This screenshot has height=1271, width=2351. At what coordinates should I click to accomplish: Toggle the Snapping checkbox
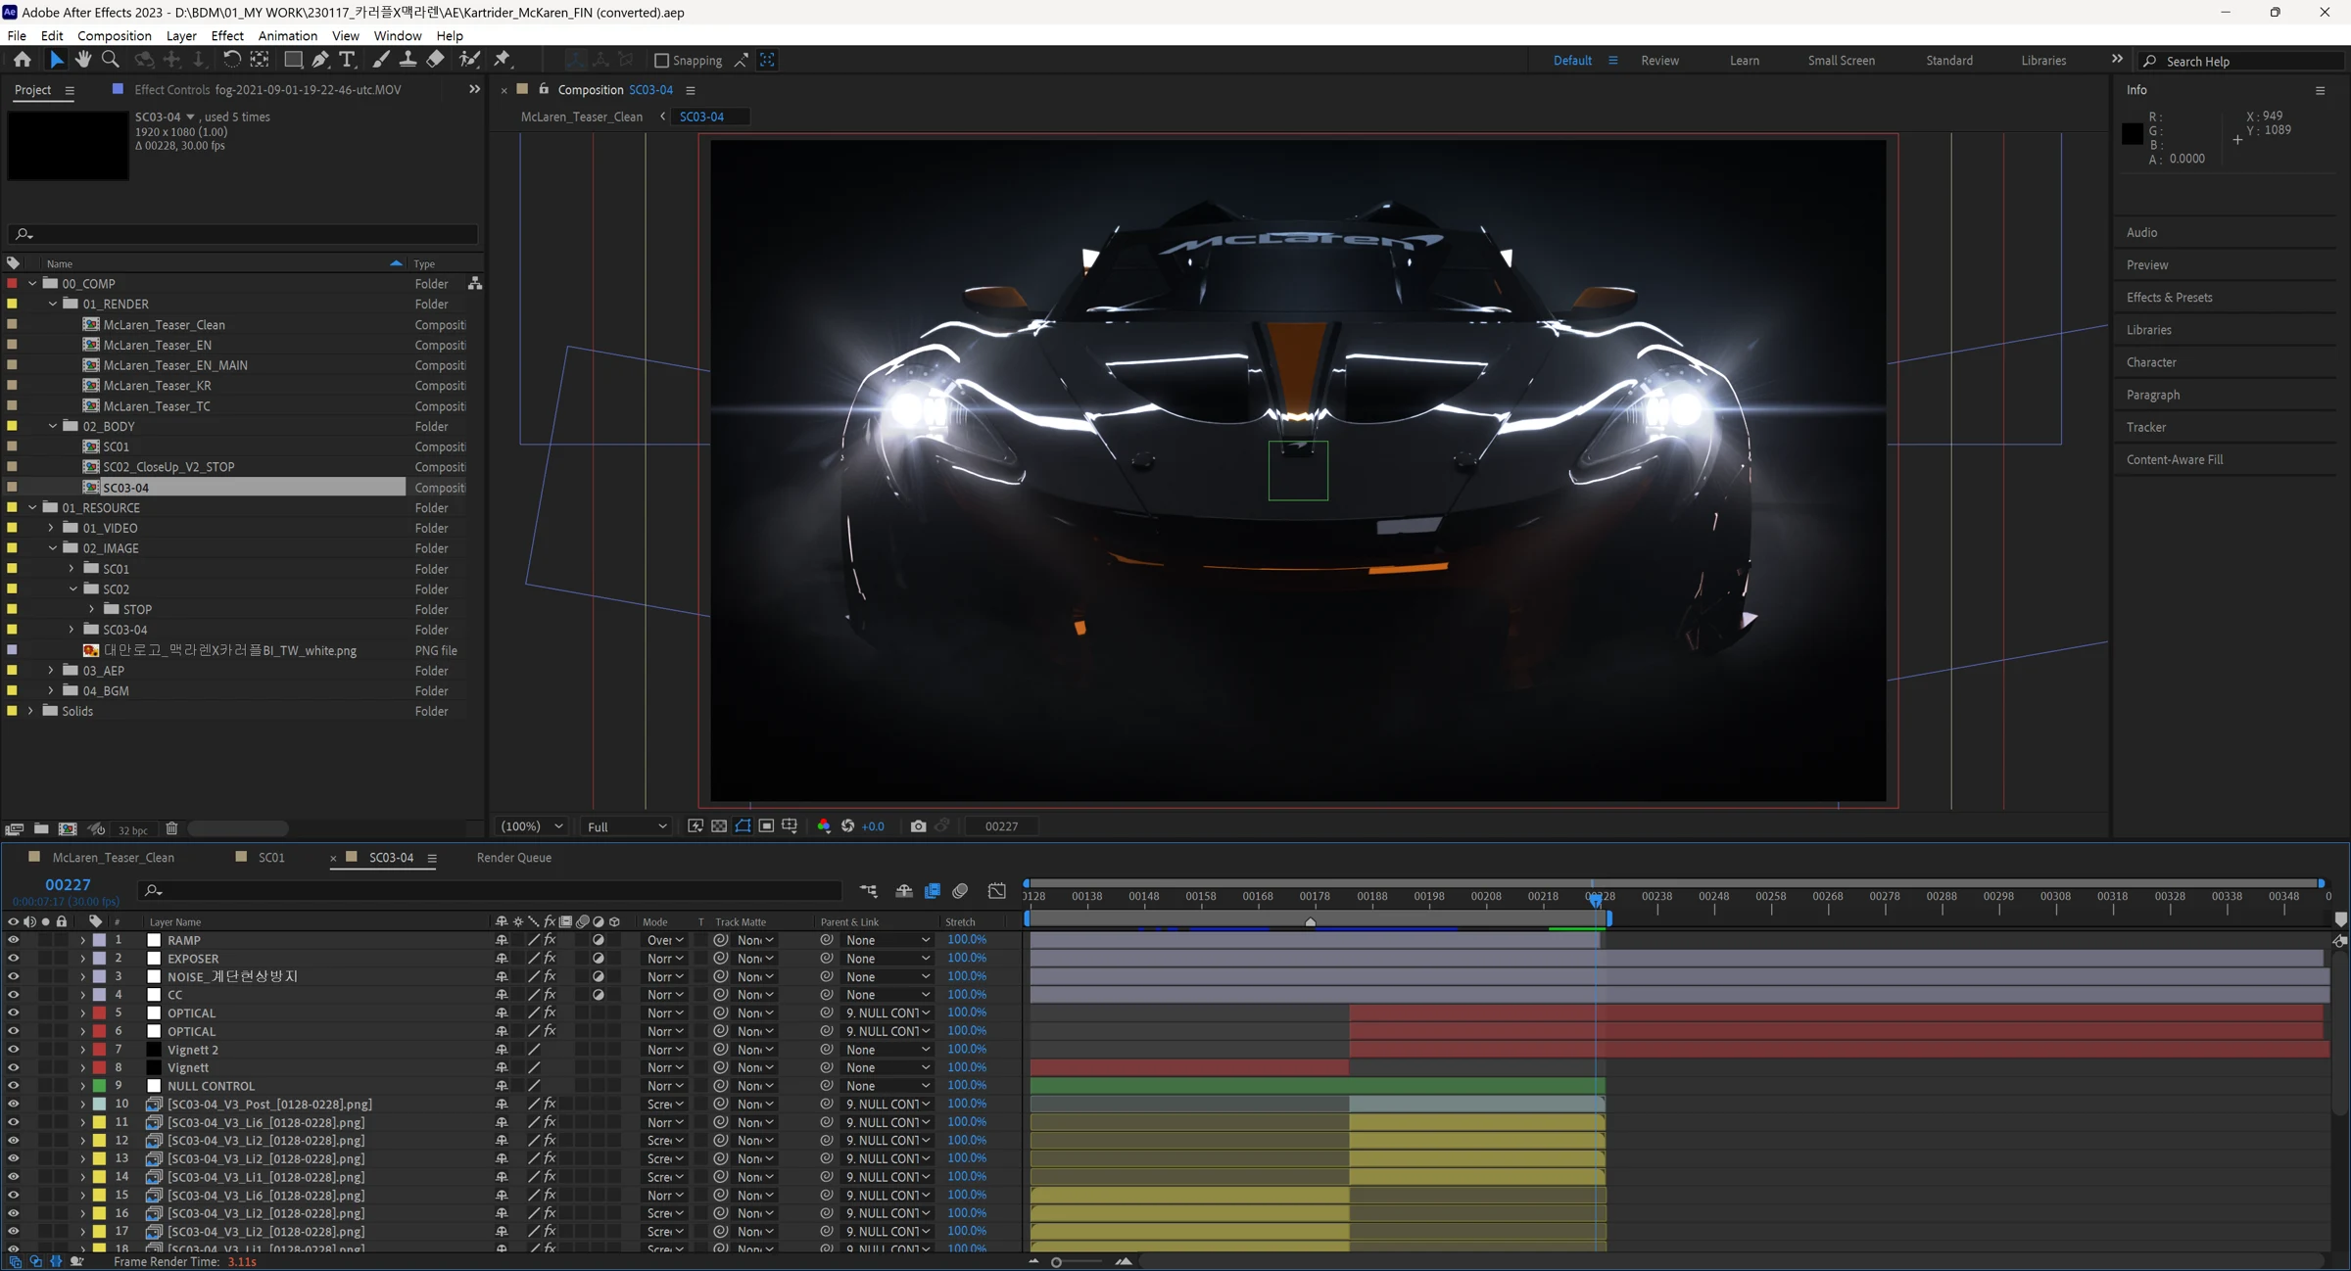click(x=661, y=61)
